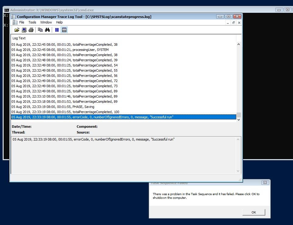Click the document icon left of File menu
293x225 pixels.
(15, 22)
